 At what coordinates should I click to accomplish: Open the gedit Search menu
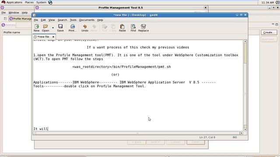[62, 20]
